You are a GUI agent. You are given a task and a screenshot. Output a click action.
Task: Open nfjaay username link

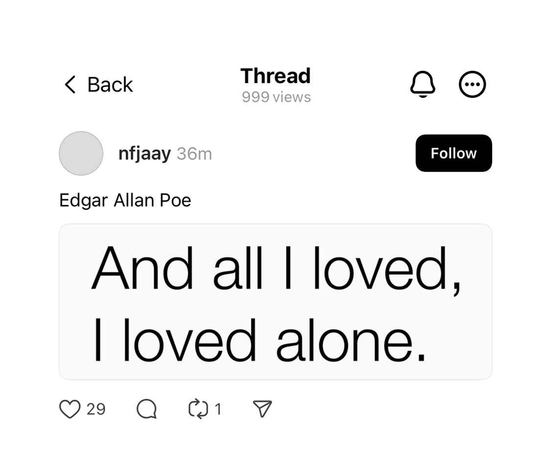144,154
